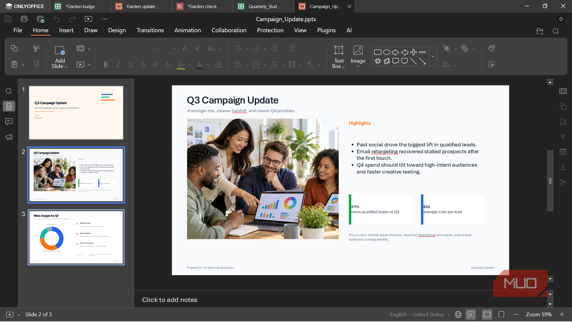Redo the last action
572x322 pixels.
(x=72, y=19)
